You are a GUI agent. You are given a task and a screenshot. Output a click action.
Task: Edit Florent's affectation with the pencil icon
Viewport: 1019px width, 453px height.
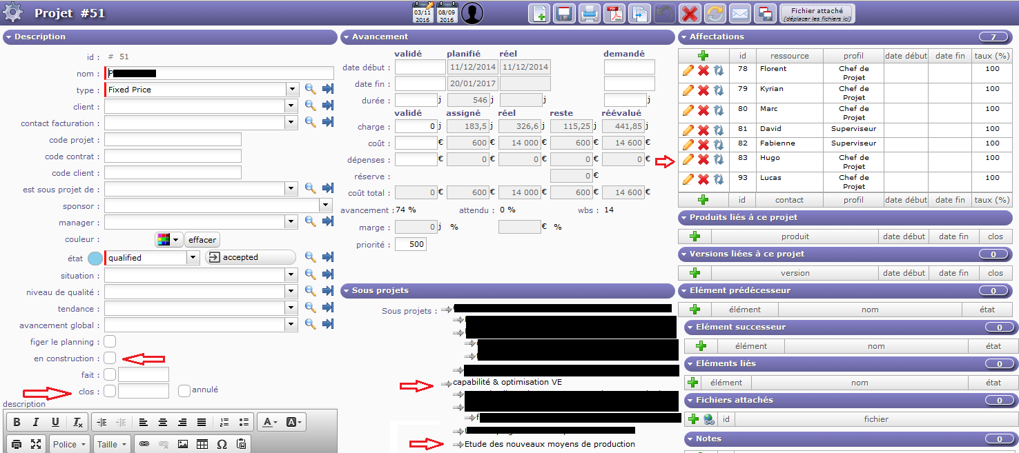688,70
